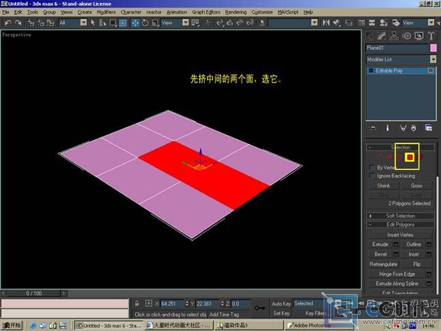Open Outline settings dialog box button
The width and height of the screenshot is (441, 331).
429,244
